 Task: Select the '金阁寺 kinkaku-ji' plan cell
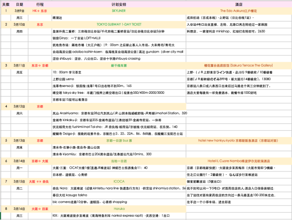tap(119, 120)
